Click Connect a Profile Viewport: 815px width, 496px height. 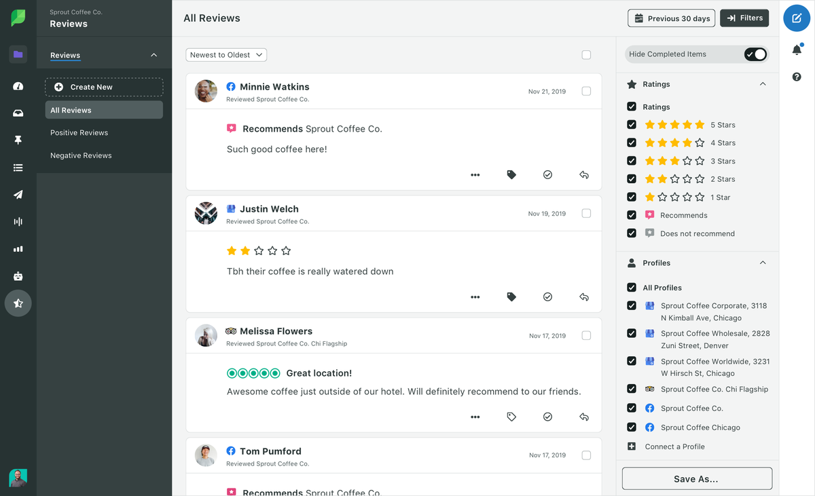[674, 446]
